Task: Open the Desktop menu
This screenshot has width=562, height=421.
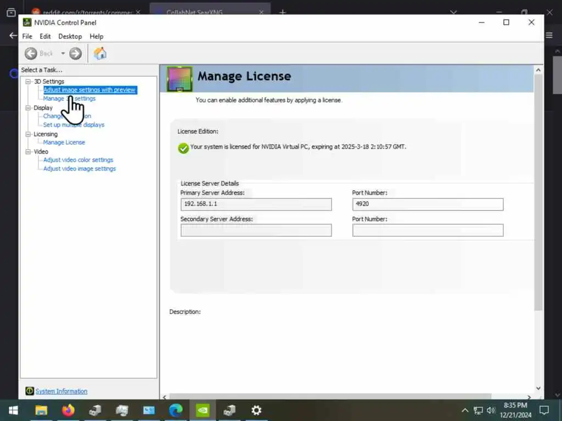Action: click(70, 37)
